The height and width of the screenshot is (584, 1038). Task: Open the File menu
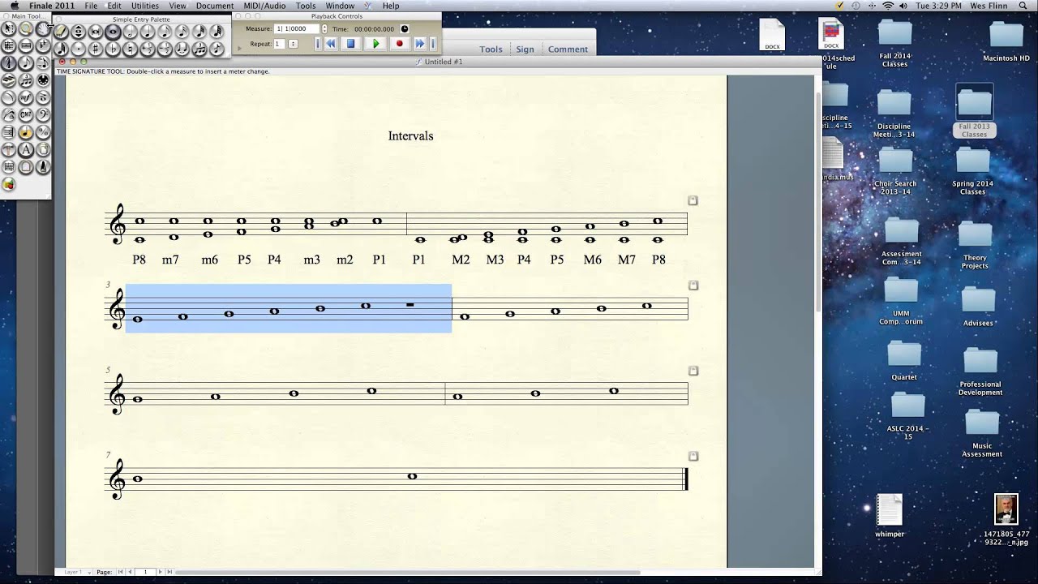tap(91, 6)
